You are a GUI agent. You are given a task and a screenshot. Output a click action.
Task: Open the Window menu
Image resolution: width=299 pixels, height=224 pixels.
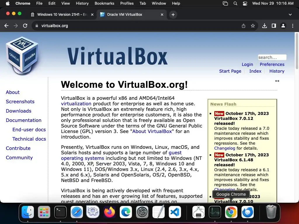coord(159,3)
